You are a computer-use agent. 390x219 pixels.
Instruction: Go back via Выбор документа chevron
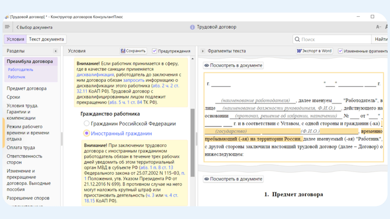coord(17,27)
